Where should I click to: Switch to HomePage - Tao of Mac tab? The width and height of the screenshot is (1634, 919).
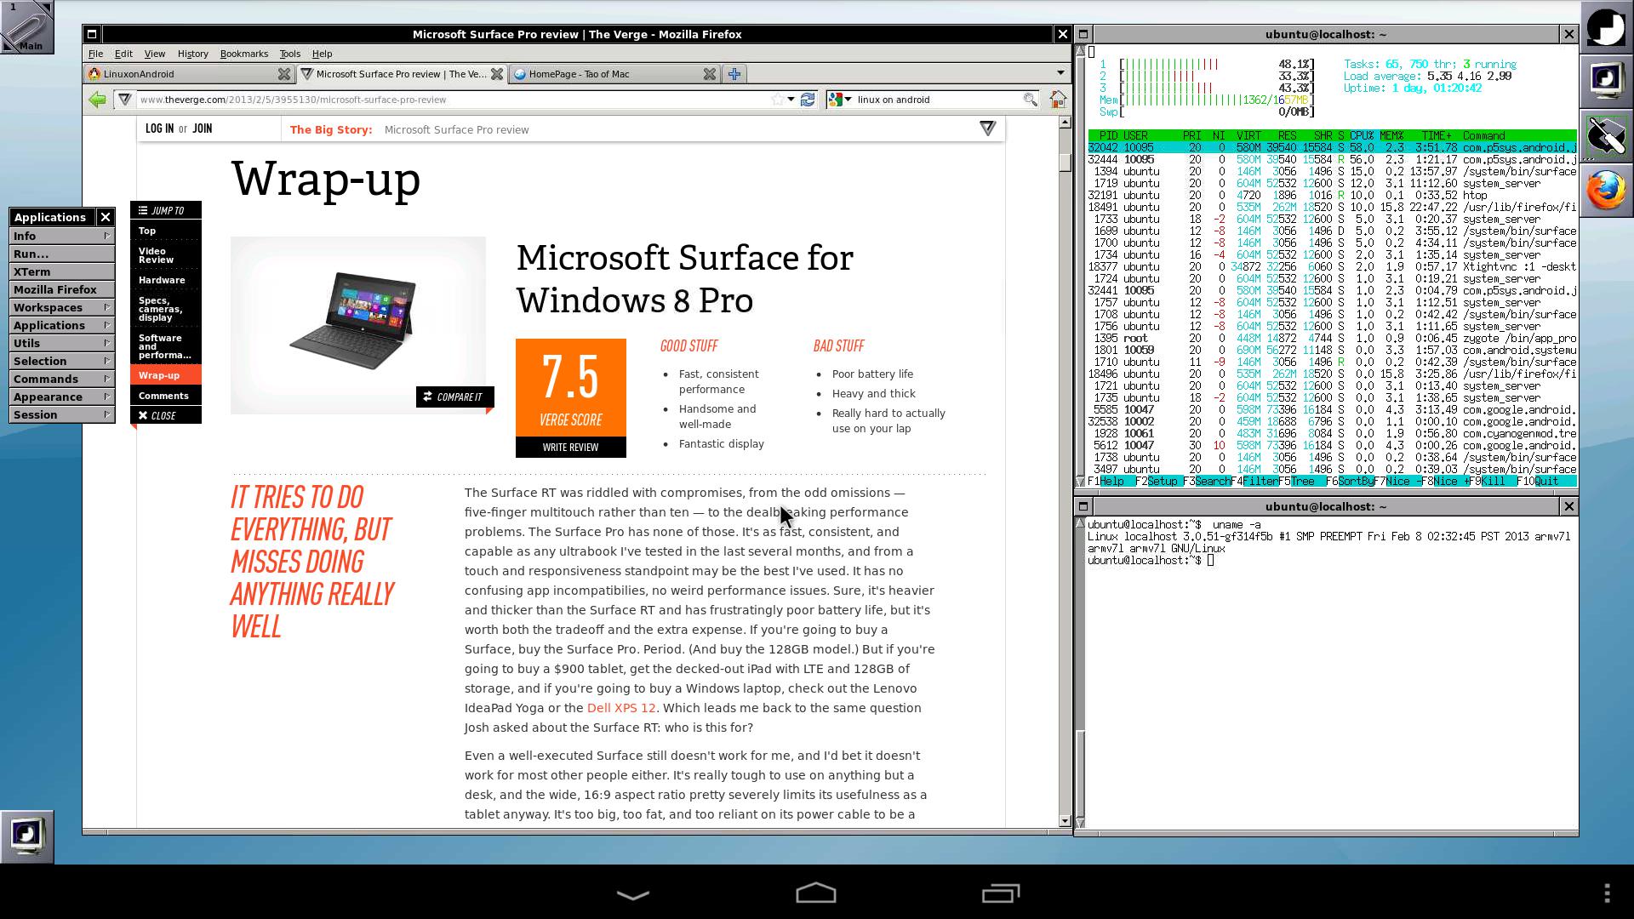pos(614,74)
